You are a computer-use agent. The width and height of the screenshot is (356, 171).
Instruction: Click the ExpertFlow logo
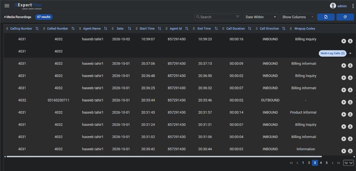[28, 6]
